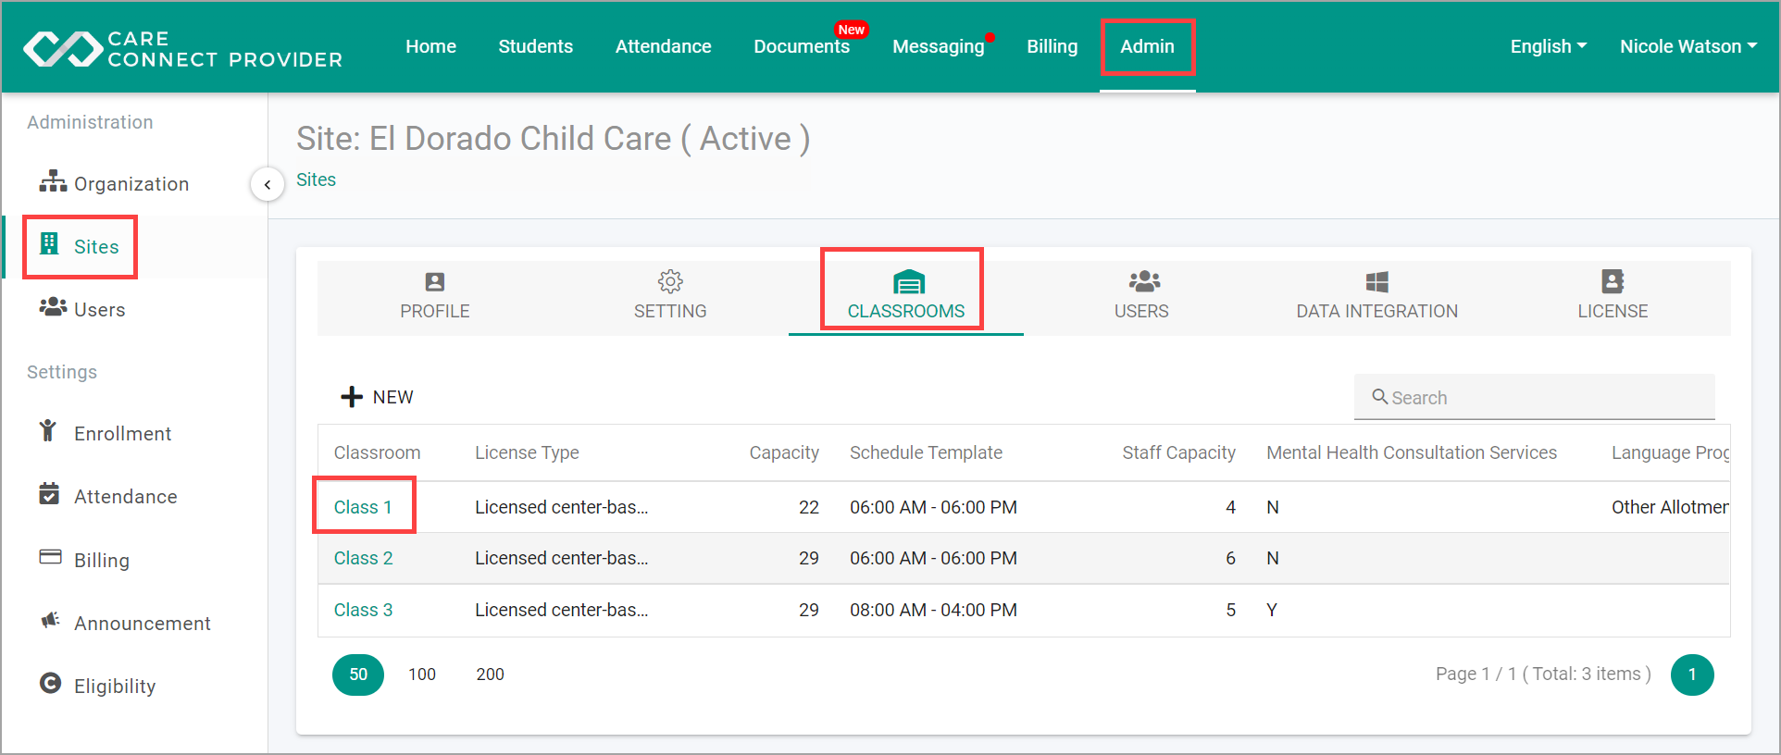Screen dimensions: 1781x755
Task: Click the Users group icon in sidebar
Action: (x=53, y=306)
